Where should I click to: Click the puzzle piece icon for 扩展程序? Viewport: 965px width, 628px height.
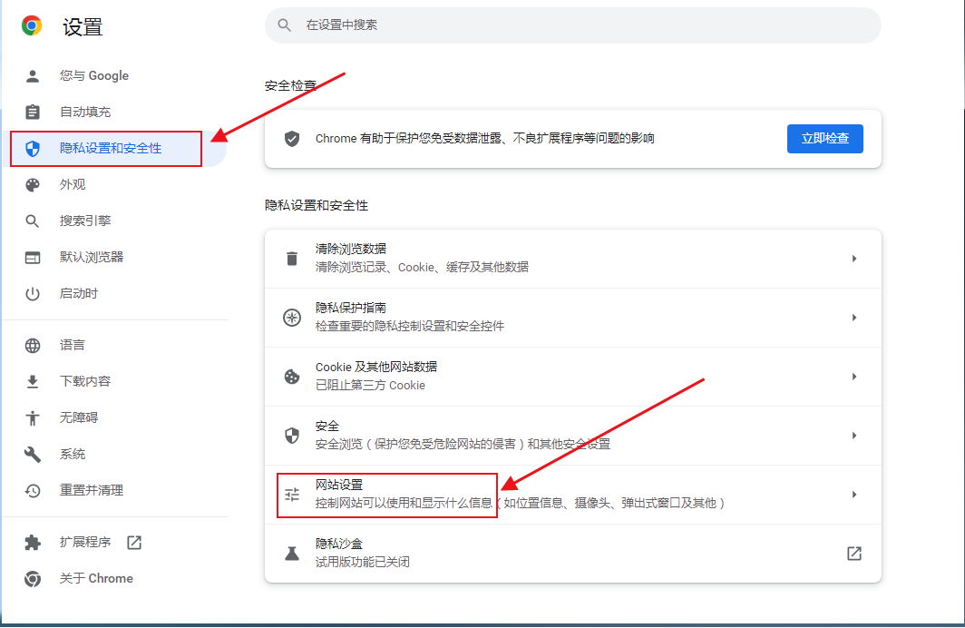click(x=33, y=543)
